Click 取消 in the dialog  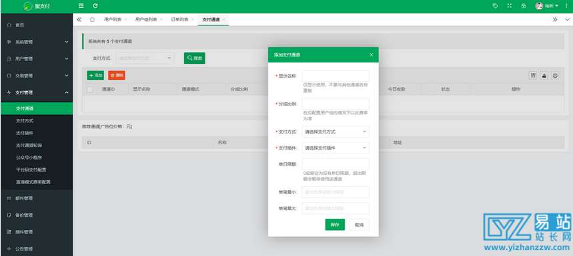pyautogui.click(x=360, y=225)
